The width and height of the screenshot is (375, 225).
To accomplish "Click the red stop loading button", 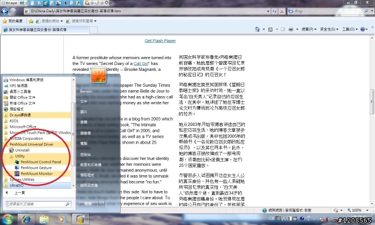I will [282, 11].
